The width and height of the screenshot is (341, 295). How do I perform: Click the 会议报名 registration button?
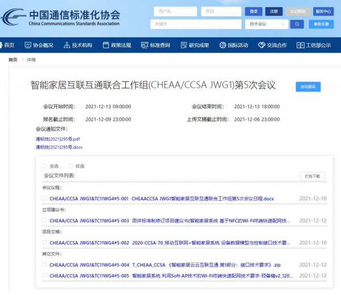[308, 87]
